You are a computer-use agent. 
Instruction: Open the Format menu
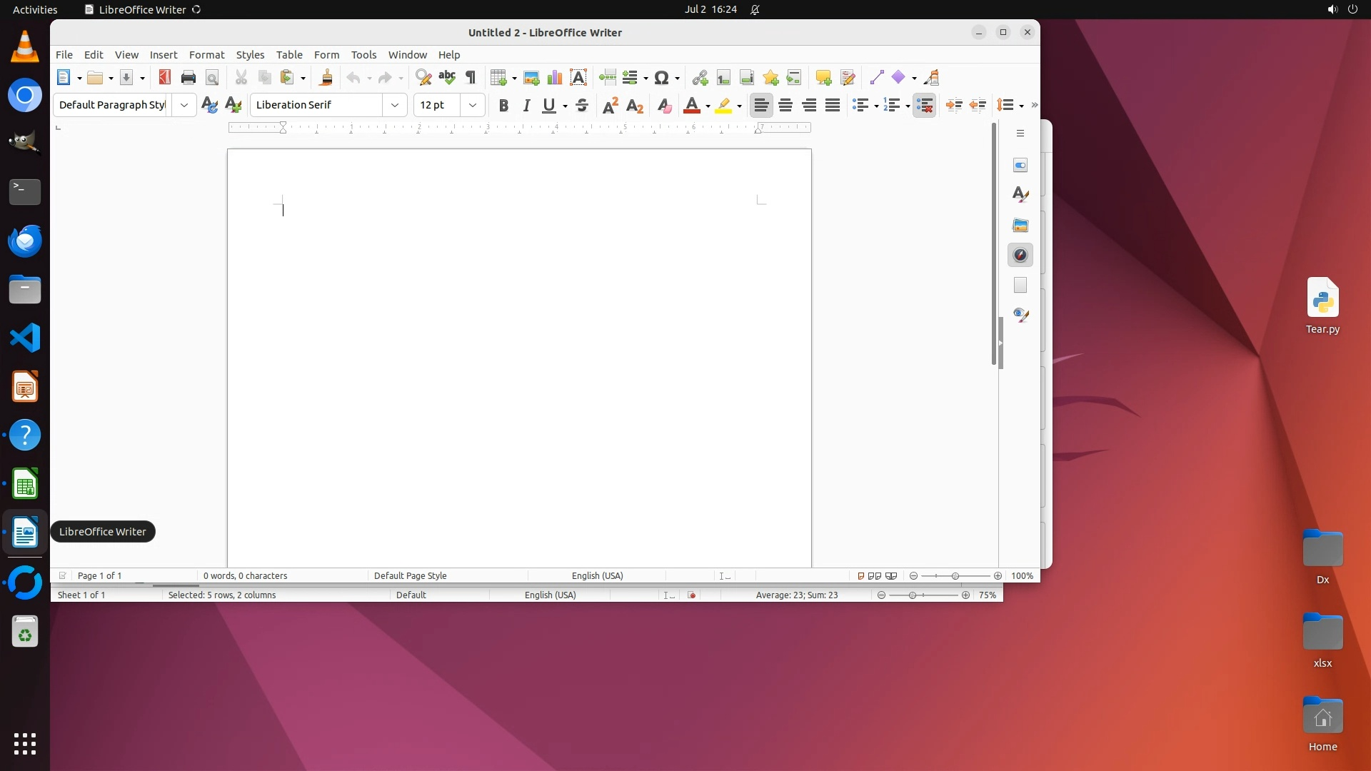point(206,54)
